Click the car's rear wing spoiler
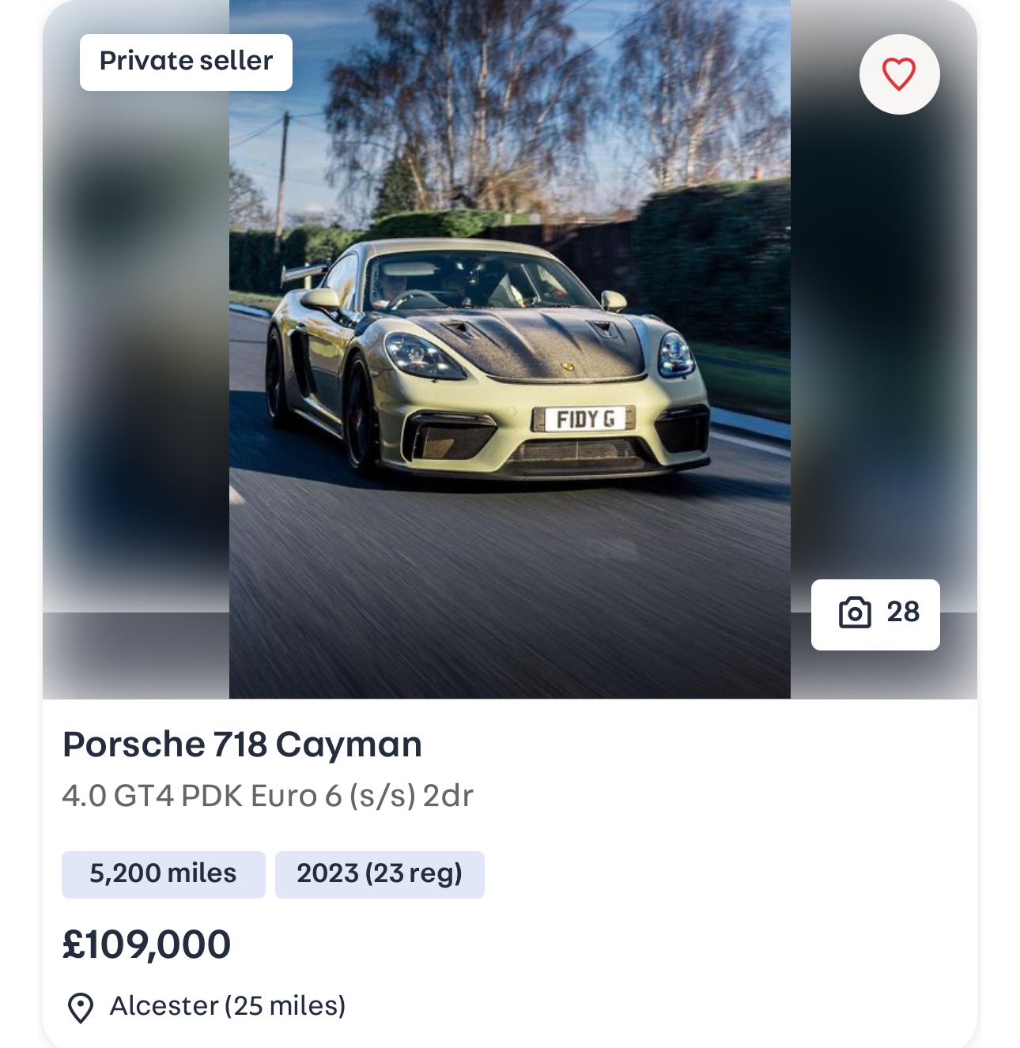Screen dimensions: 1020x1048 (304, 273)
